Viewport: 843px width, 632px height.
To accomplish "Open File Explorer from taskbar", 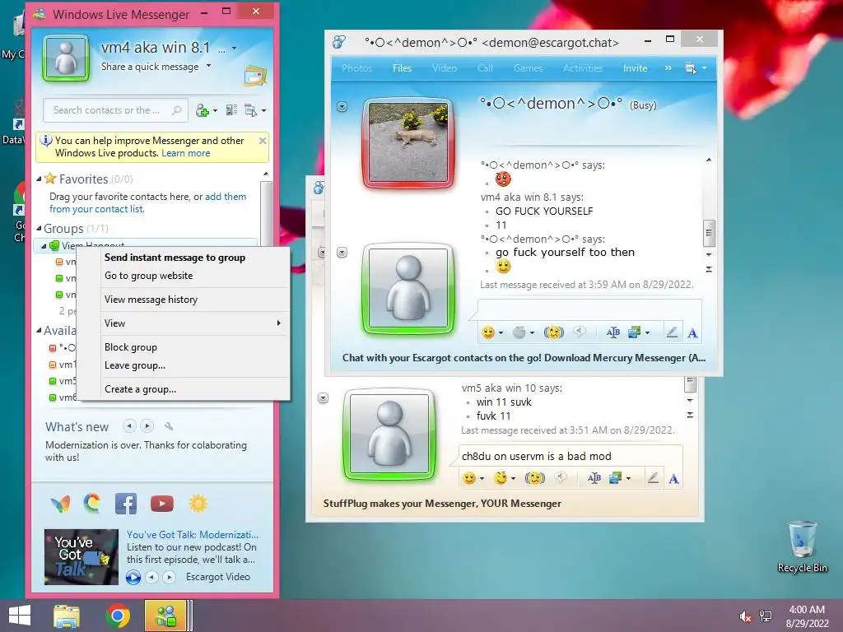I will point(67,616).
